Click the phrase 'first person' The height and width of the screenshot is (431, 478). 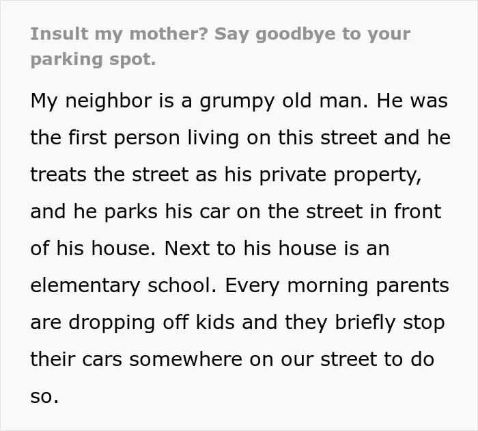(x=124, y=138)
